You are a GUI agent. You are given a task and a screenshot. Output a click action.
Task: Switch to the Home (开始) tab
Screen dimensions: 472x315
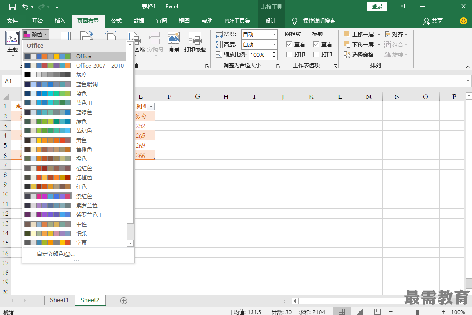37,21
